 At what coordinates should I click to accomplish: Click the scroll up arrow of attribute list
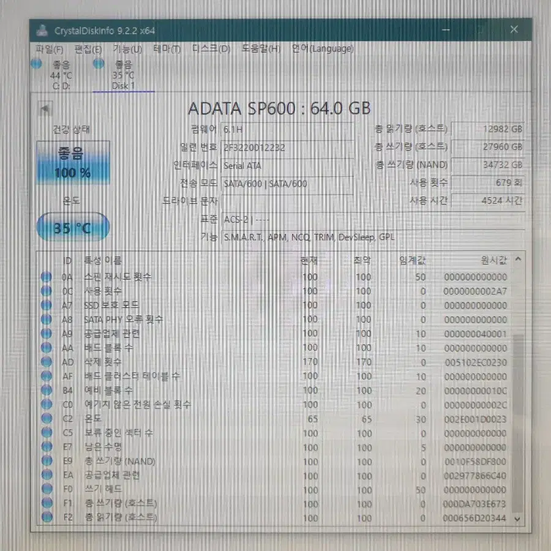[518, 260]
